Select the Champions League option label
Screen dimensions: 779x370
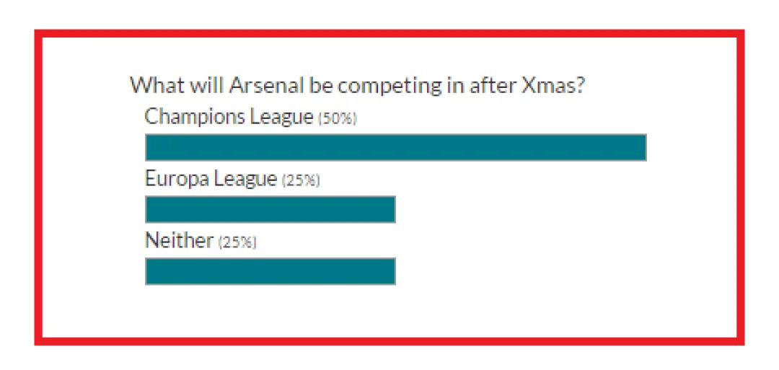pyautogui.click(x=229, y=118)
